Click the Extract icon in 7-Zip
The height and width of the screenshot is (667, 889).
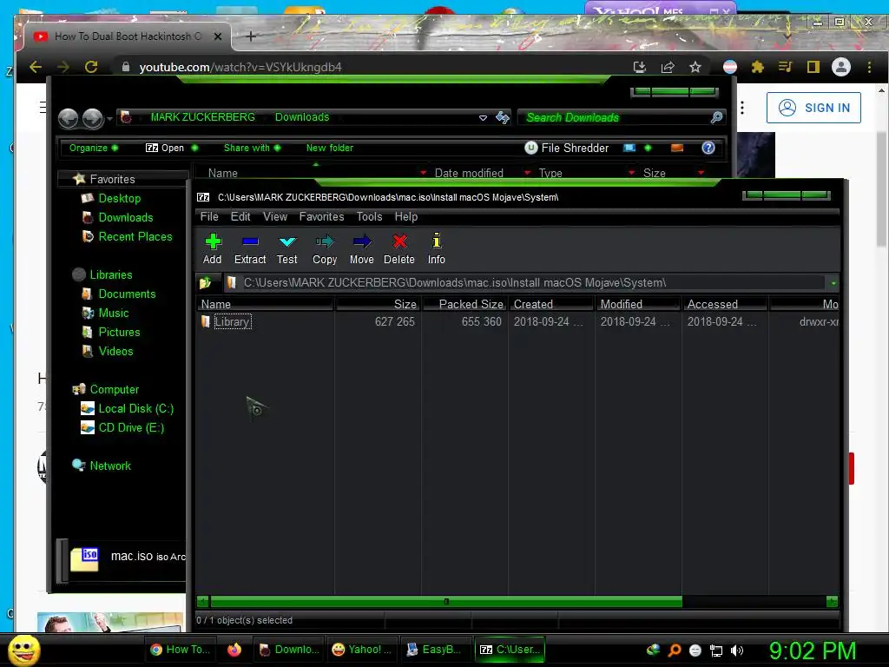point(250,241)
